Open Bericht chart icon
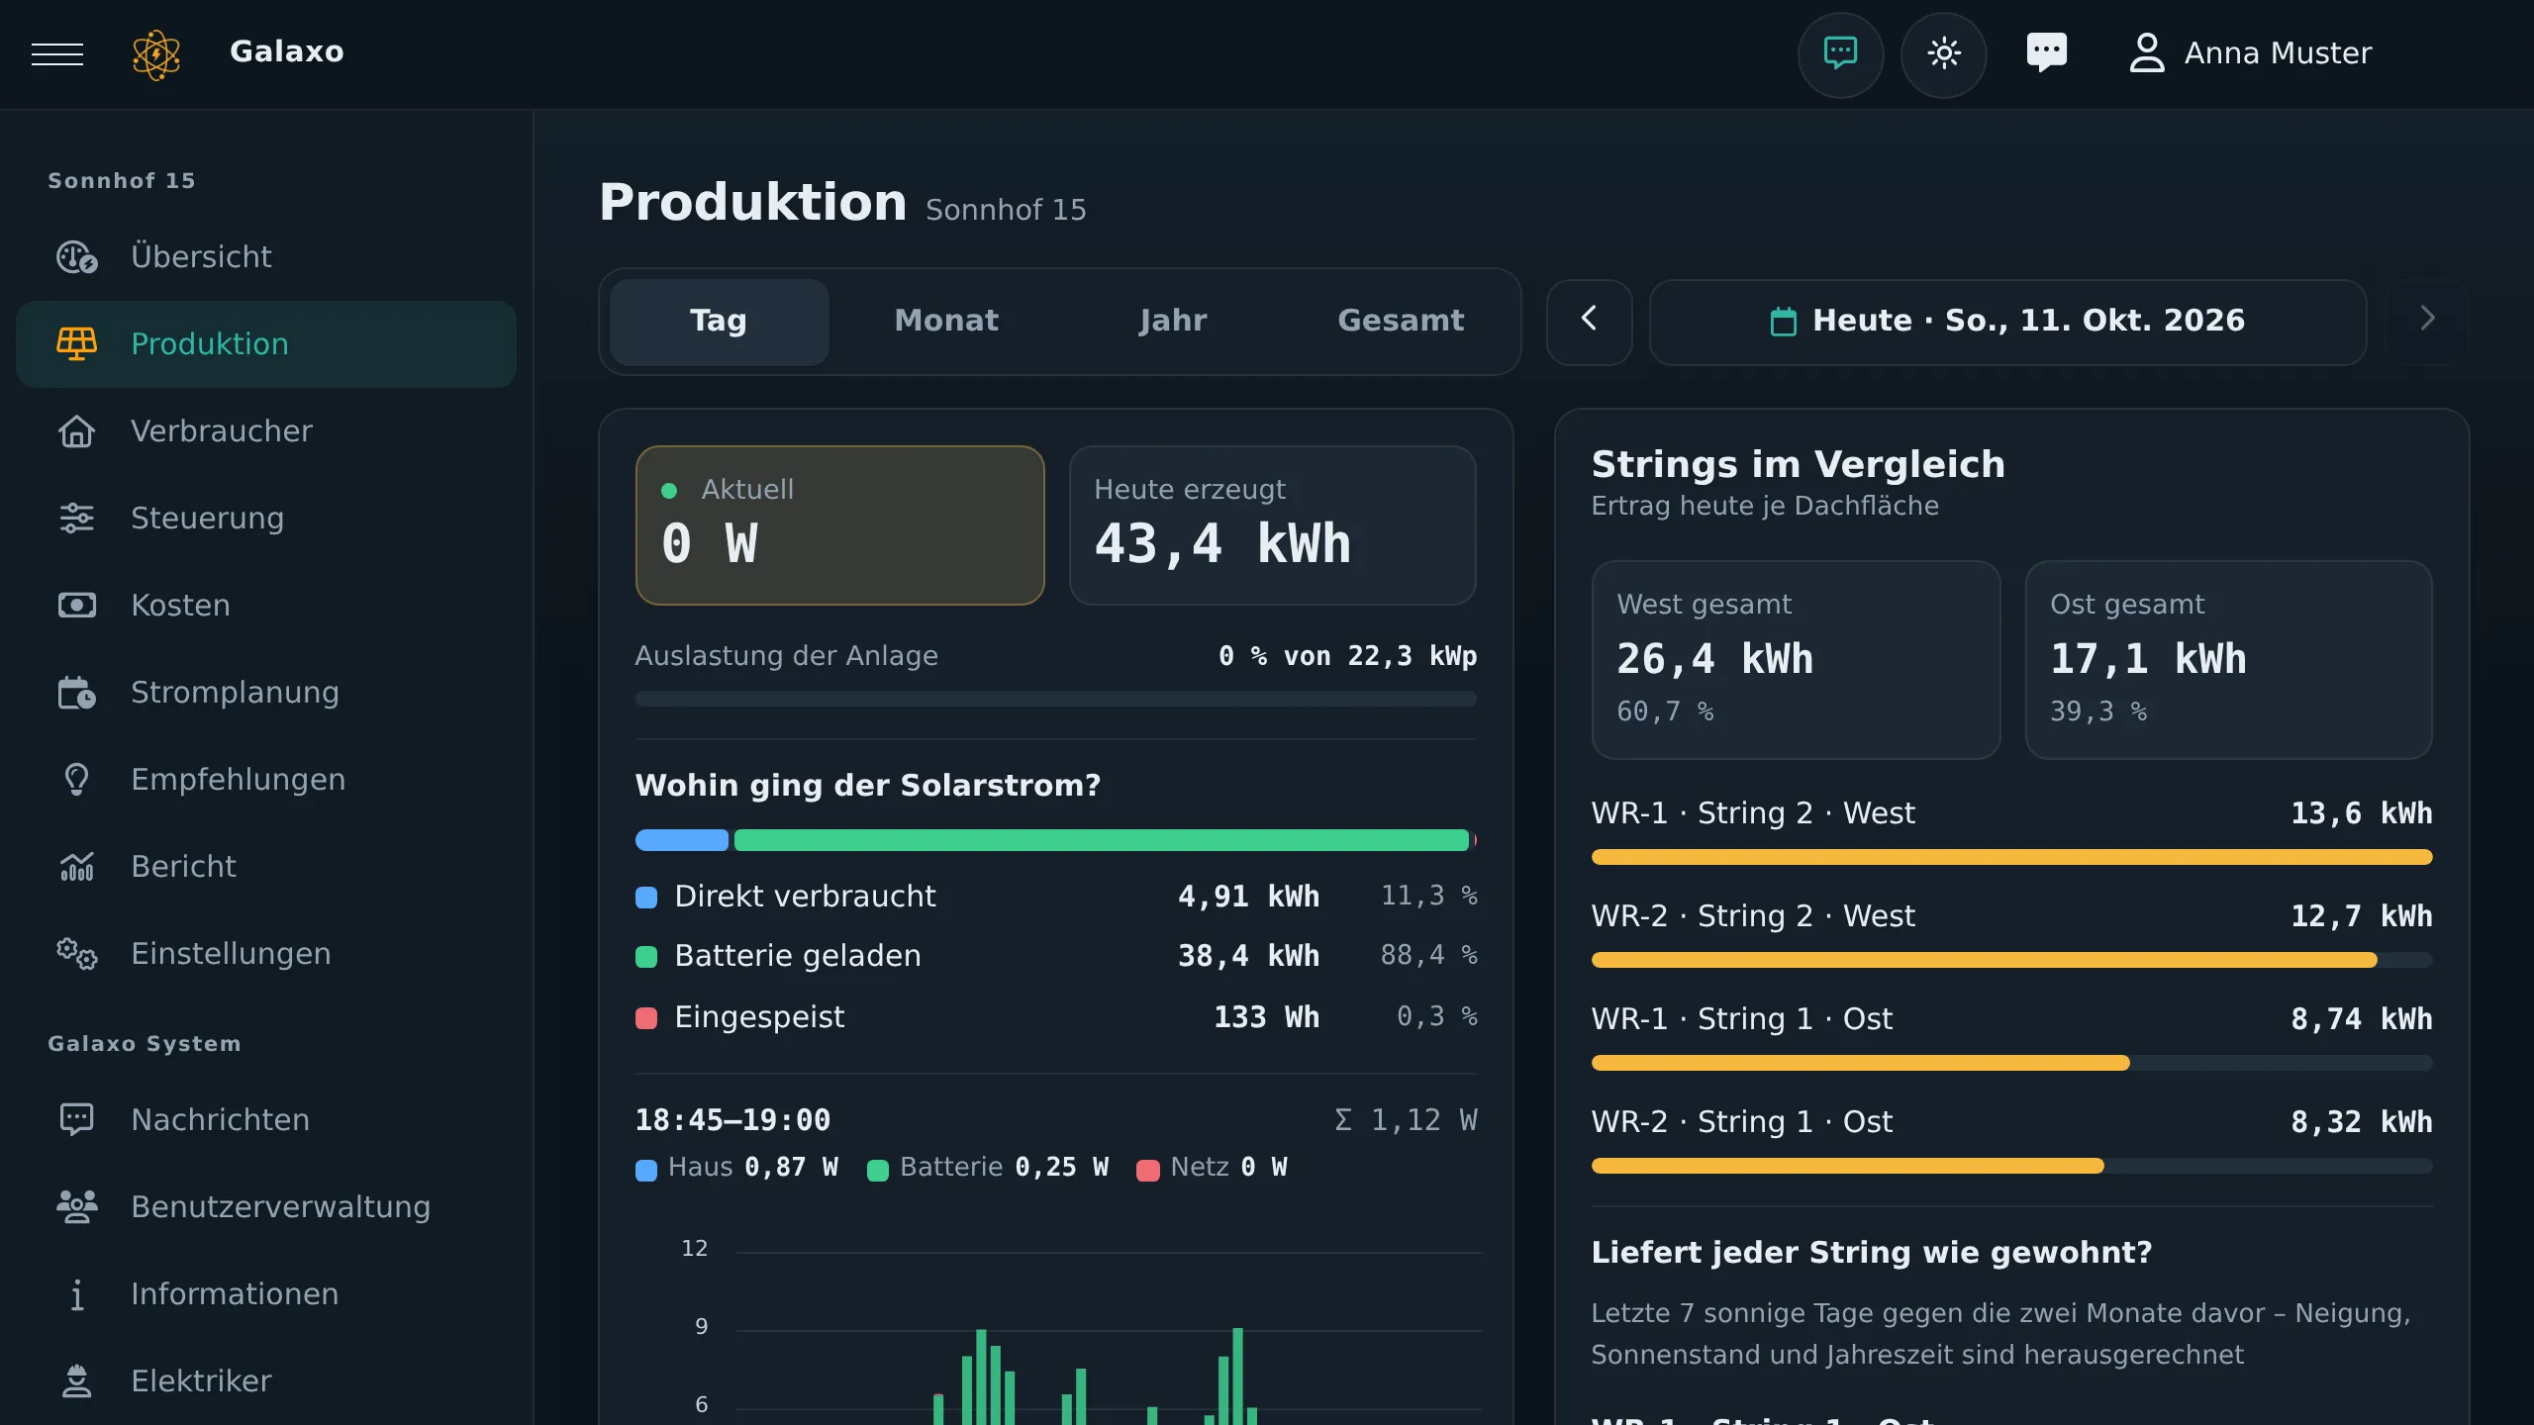Image resolution: width=2534 pixels, height=1425 pixels. click(x=77, y=867)
